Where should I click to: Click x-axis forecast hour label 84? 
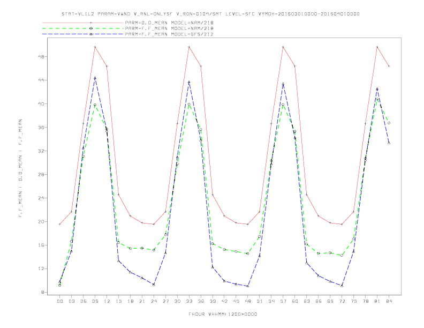pos(389,301)
